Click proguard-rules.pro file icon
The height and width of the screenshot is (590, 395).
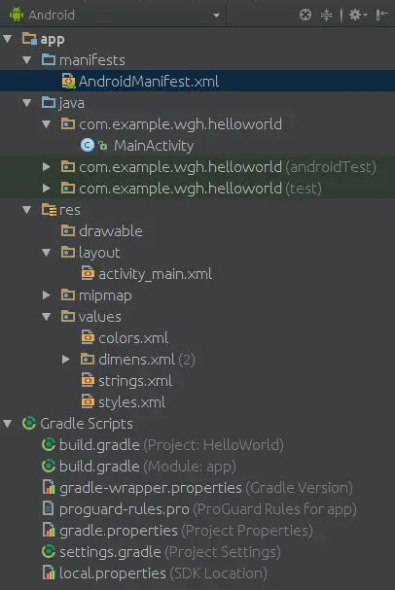(48, 508)
